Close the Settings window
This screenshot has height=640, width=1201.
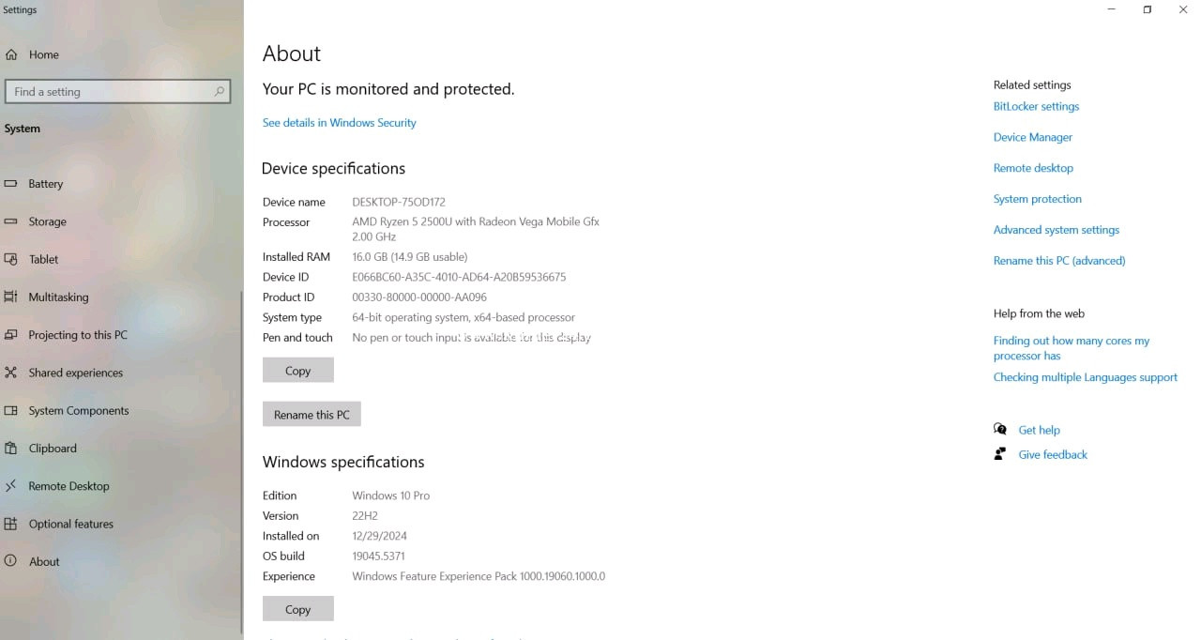pos(1183,9)
